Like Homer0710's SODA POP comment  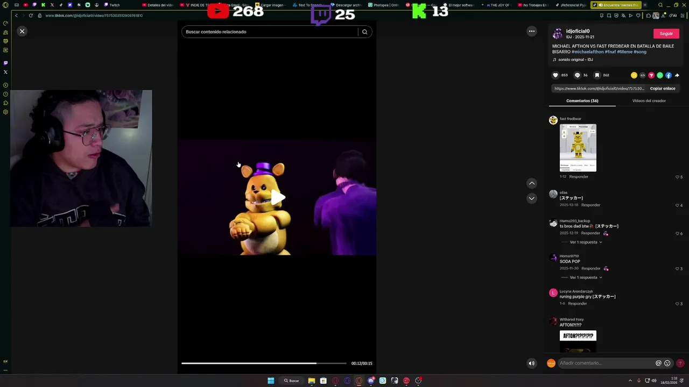click(x=678, y=269)
